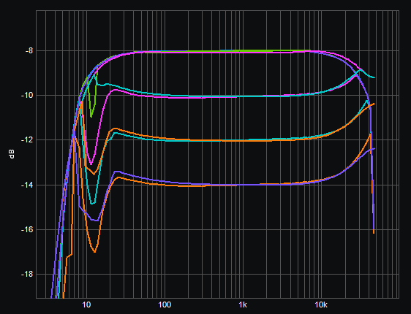Screen dimensions: 411x314
Task: Select the 100 frequency axis label
Action: pos(165,305)
